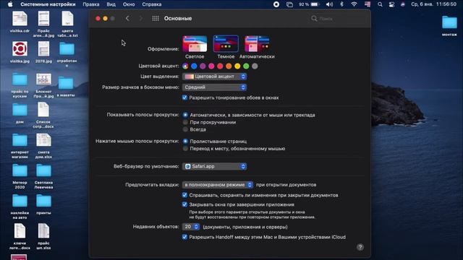Toggle «Закрывать окна при завершении приложения» checkbox
Viewport: 463px width, 260px height.
184,204
